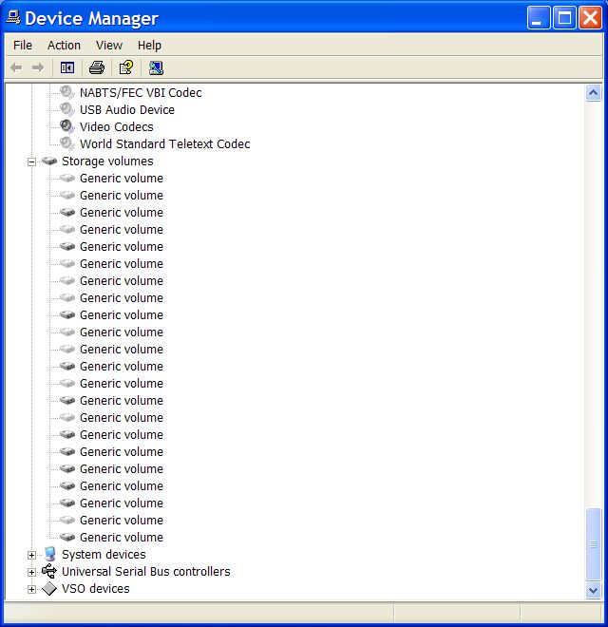Click the Universal Serial Bus USB icon

(x=49, y=571)
